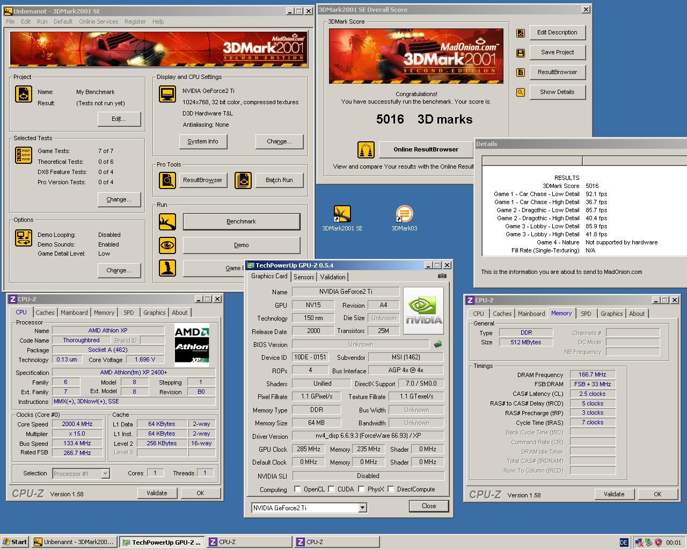This screenshot has width=687, height=550.
Task: Click the display monitor icon under Display Settings
Action: pyautogui.click(x=167, y=94)
